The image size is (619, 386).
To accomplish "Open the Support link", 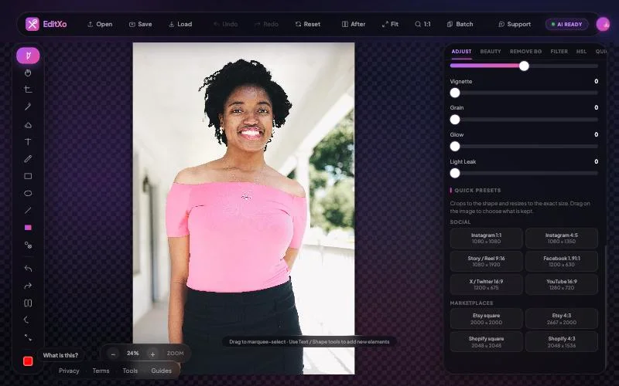I will point(515,24).
